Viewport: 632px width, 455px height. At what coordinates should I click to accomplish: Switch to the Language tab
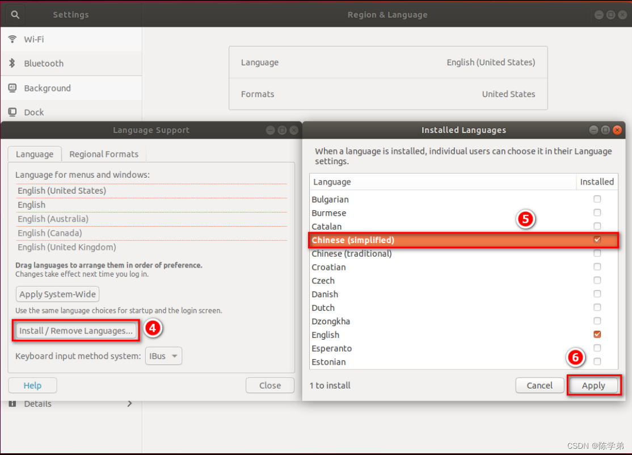pos(35,155)
